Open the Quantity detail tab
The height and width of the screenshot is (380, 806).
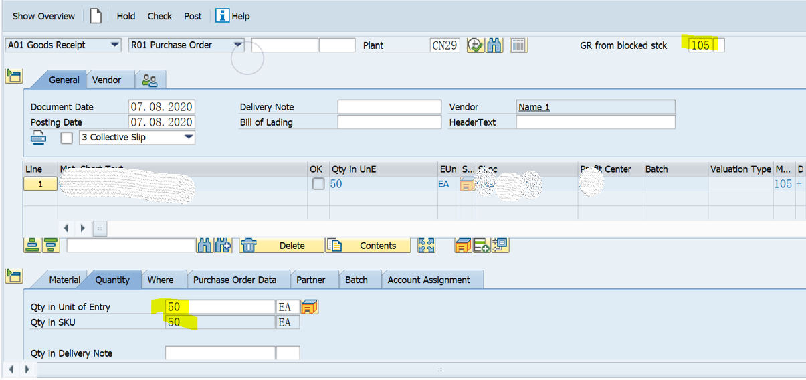coord(112,280)
